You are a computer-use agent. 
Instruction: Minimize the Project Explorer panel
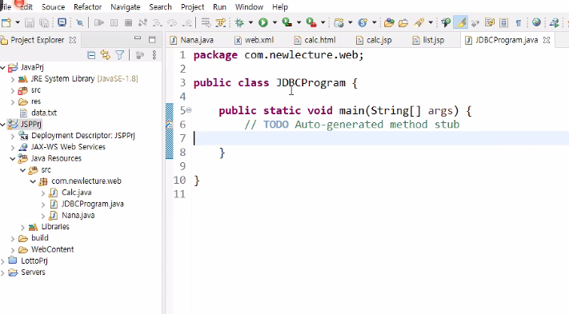[x=138, y=38]
